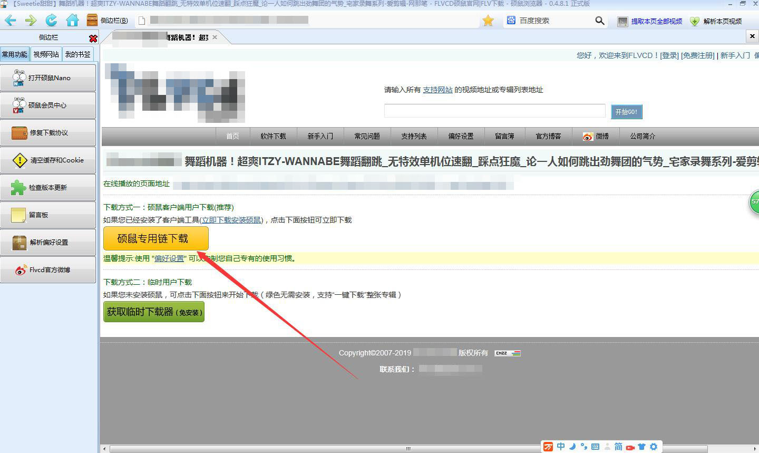Viewport: 759px width, 453px height.
Task: Open 公司简介 in the navigation bar
Action: click(643, 136)
